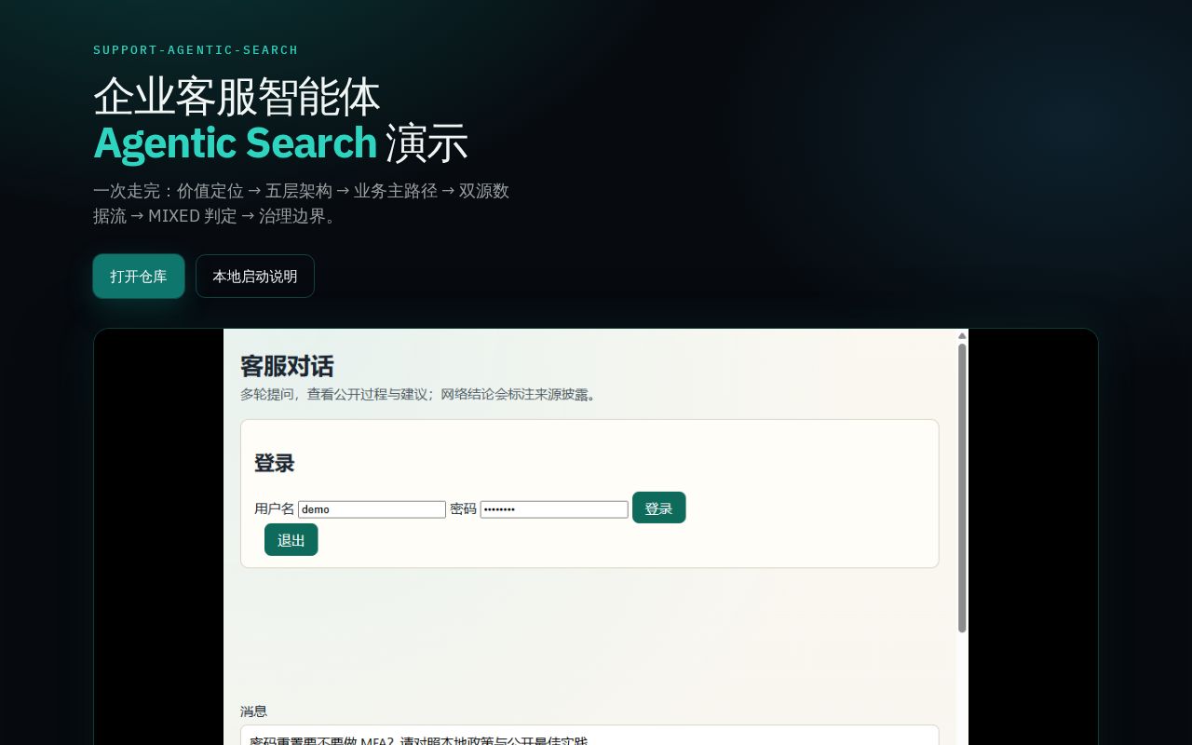Click the 多轮提问 description line
This screenshot has width=1192, height=745.
(418, 394)
